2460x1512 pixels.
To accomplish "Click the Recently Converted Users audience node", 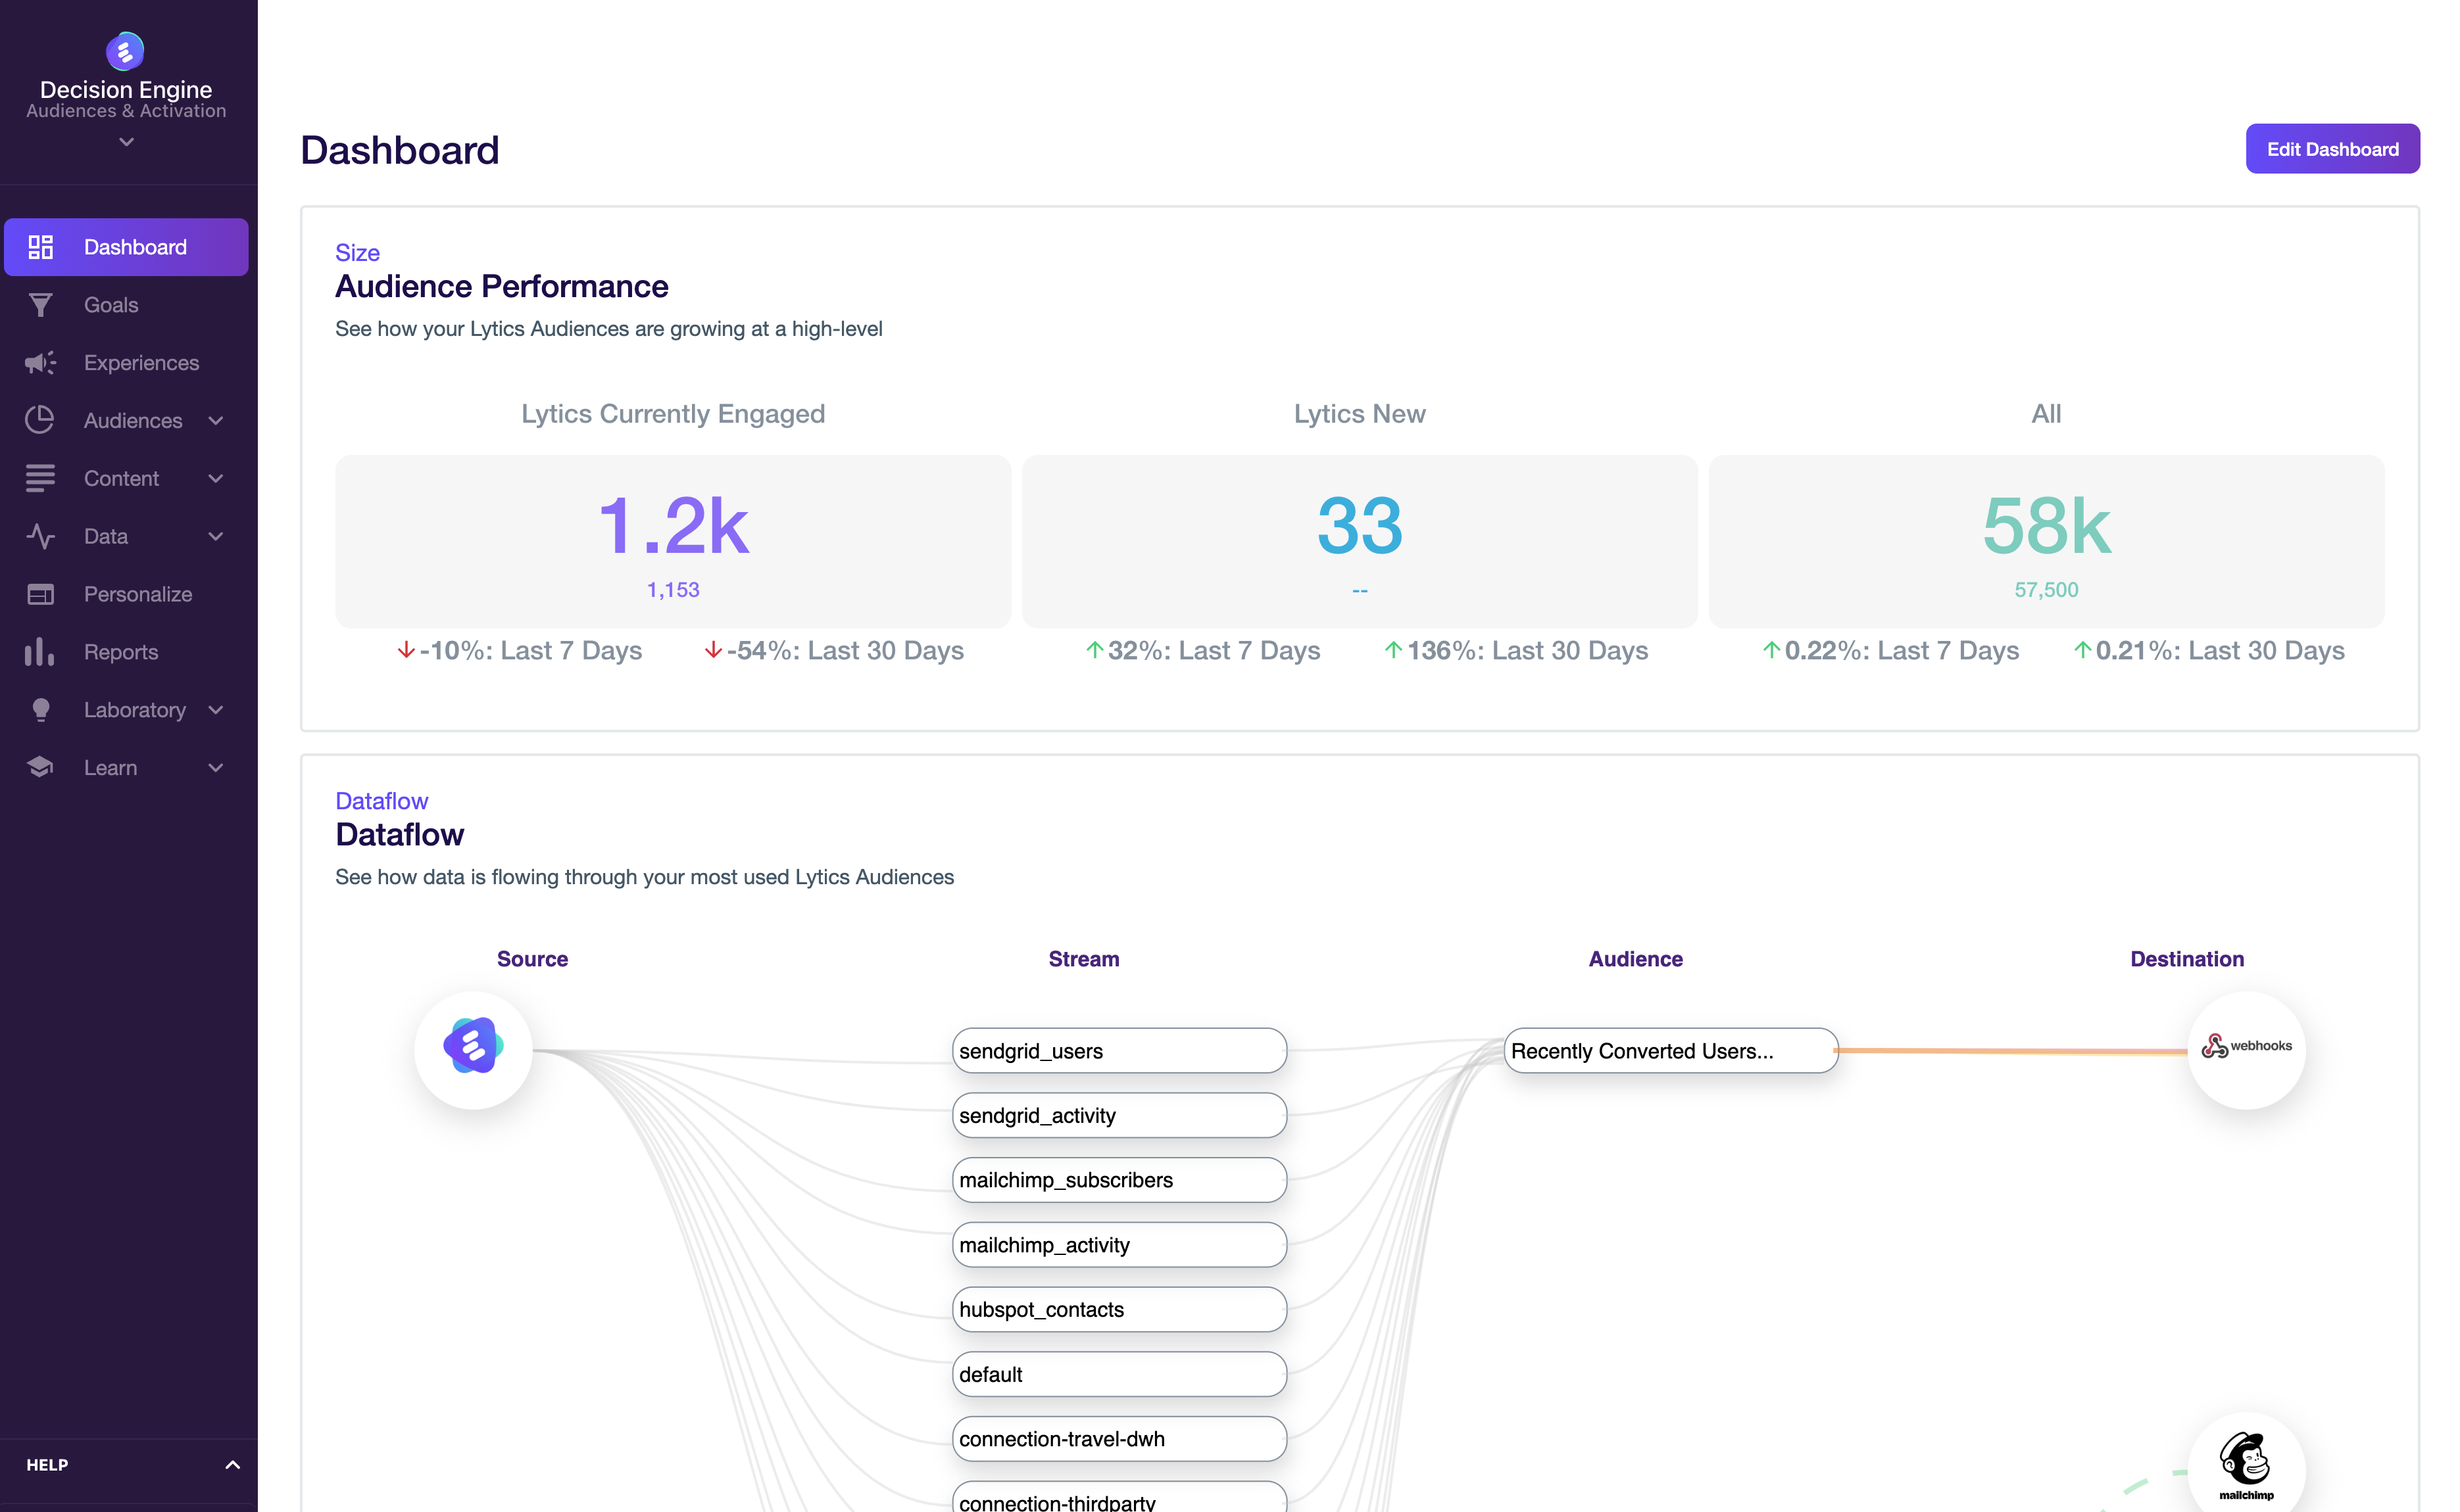I will tap(1671, 1051).
